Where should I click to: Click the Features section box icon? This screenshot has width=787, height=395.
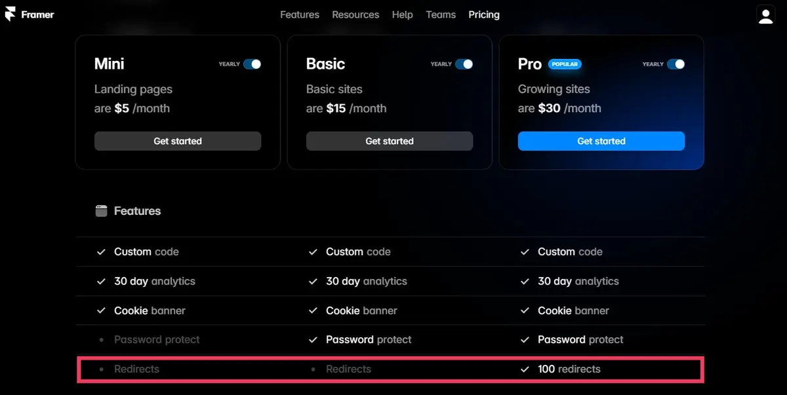pyautogui.click(x=101, y=210)
